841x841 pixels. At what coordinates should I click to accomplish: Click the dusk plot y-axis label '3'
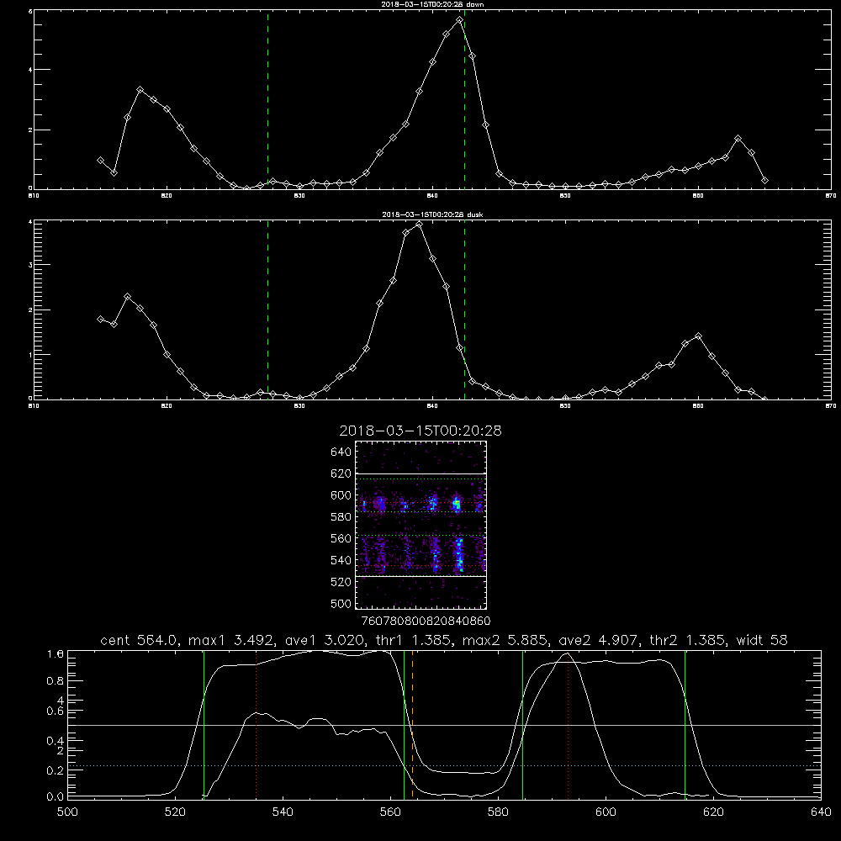30,265
